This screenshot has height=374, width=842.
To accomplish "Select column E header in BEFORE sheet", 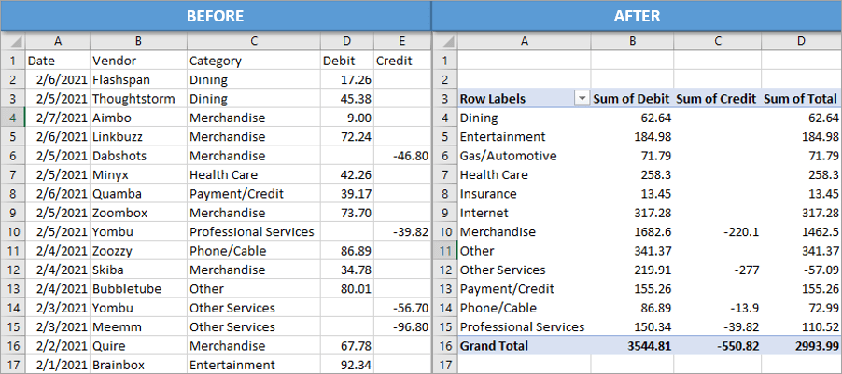I will coord(401,41).
